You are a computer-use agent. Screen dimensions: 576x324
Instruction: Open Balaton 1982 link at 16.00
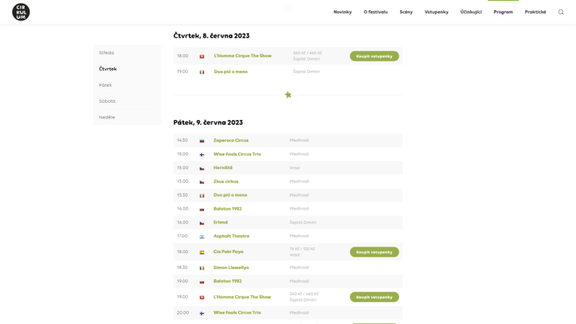click(227, 209)
